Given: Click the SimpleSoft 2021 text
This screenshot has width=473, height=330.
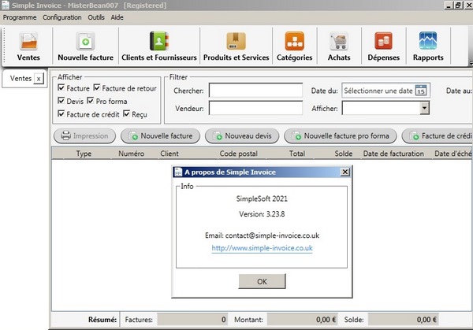Looking at the screenshot, I should [262, 198].
